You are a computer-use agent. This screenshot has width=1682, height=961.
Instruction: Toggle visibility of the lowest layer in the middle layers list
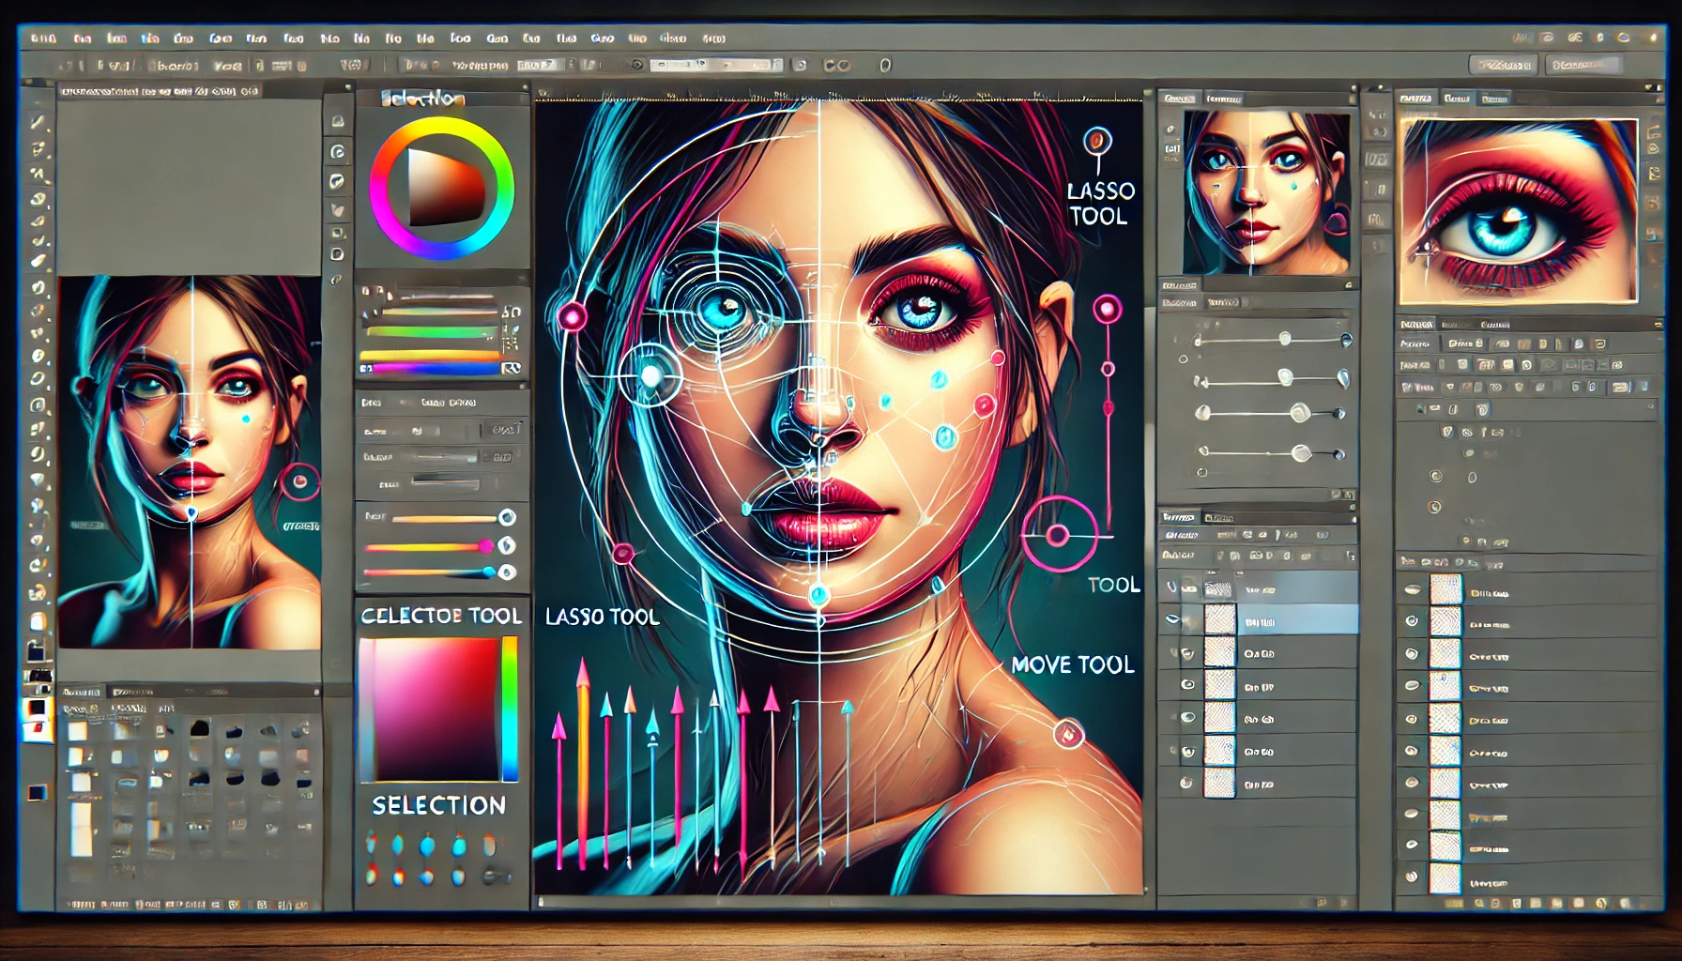[x=1186, y=783]
